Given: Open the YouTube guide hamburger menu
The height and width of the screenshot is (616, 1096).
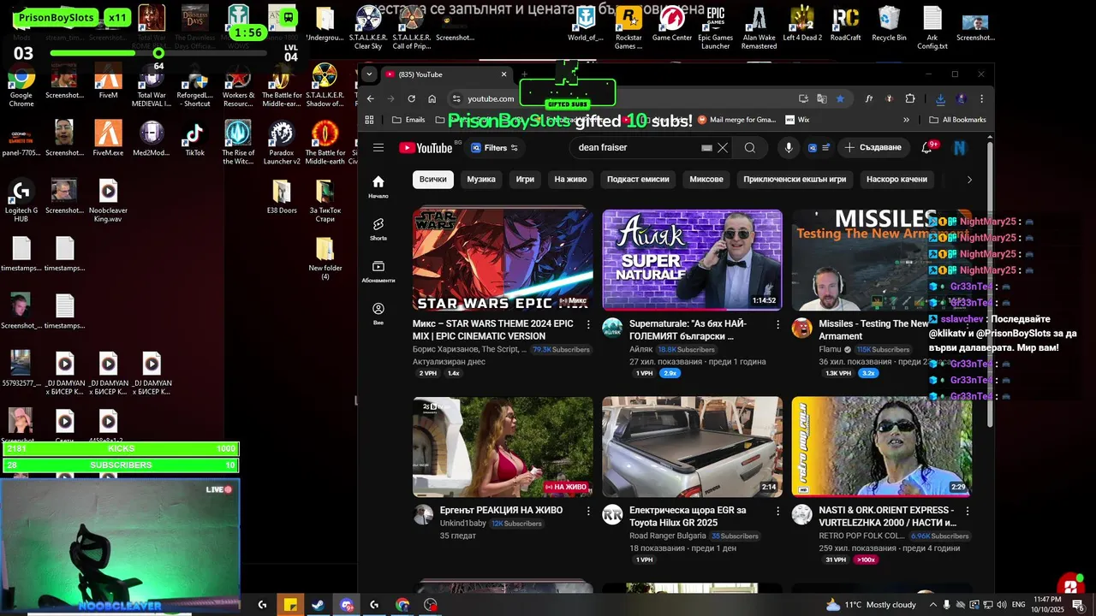Looking at the screenshot, I should [378, 147].
